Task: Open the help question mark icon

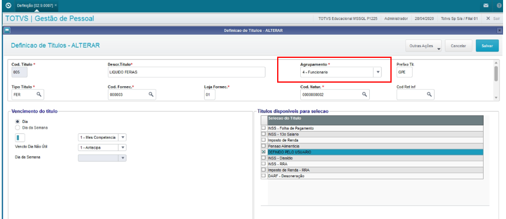Action: 499,5
